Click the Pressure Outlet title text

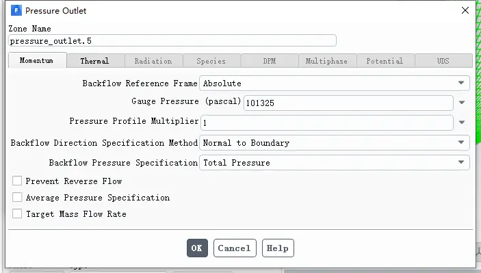click(56, 11)
